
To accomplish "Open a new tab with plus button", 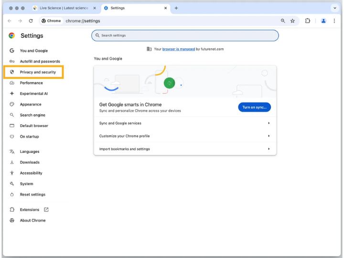I will (x=176, y=8).
